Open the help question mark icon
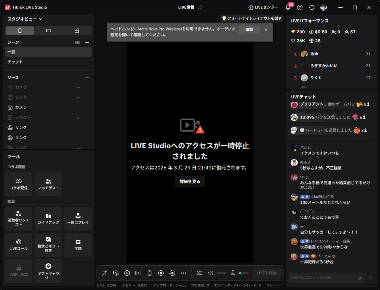 click(300, 7)
